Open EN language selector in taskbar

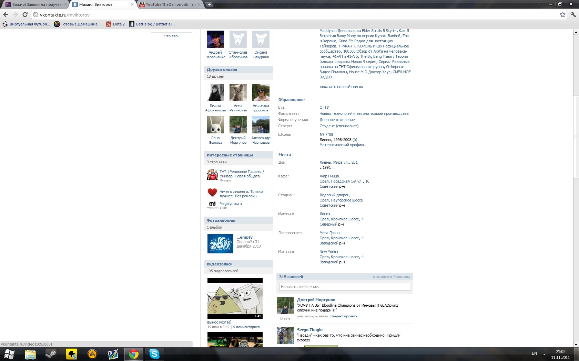(x=534, y=353)
